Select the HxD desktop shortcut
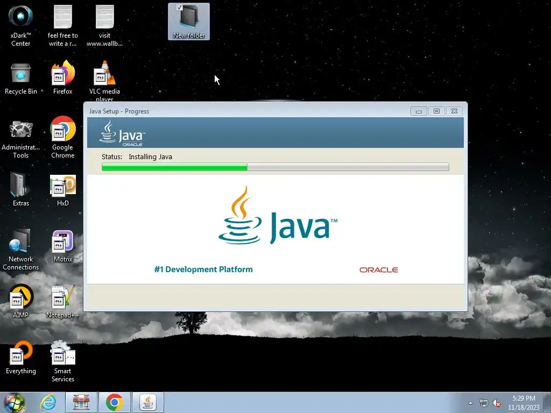The image size is (551, 413). [62, 190]
